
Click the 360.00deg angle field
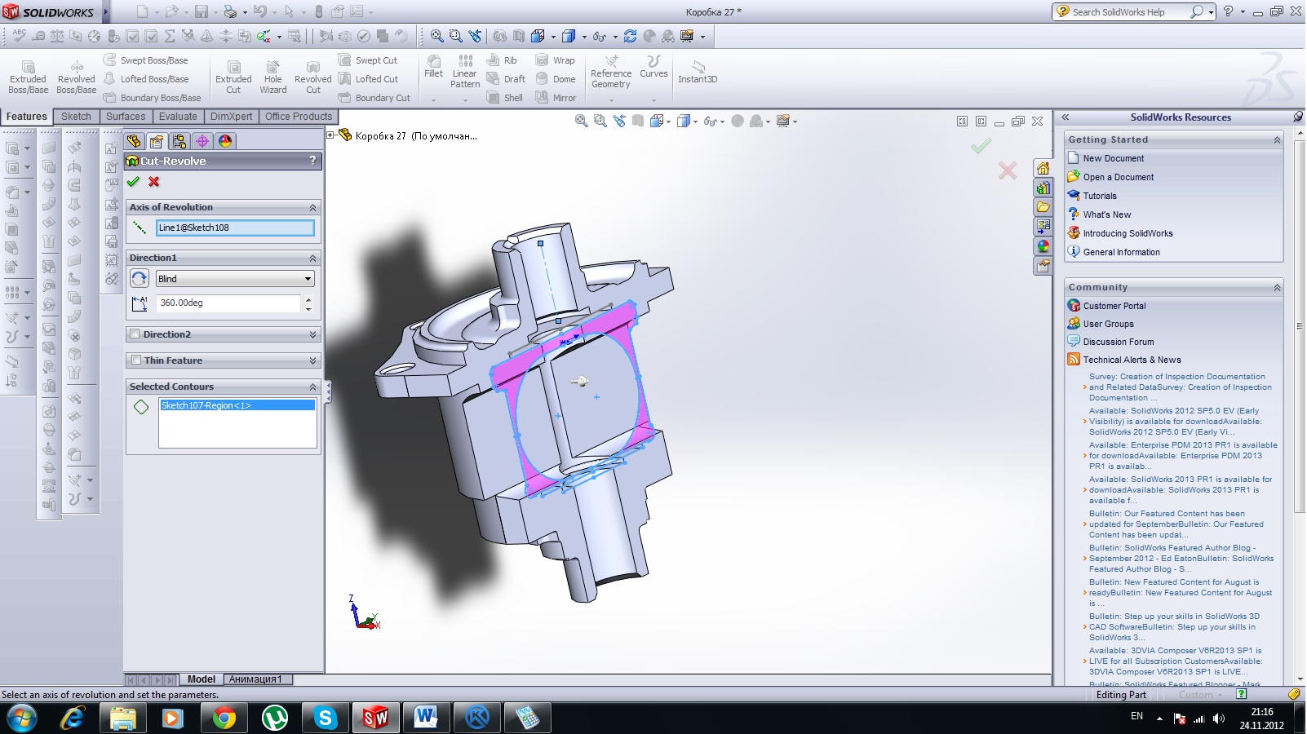[228, 303]
